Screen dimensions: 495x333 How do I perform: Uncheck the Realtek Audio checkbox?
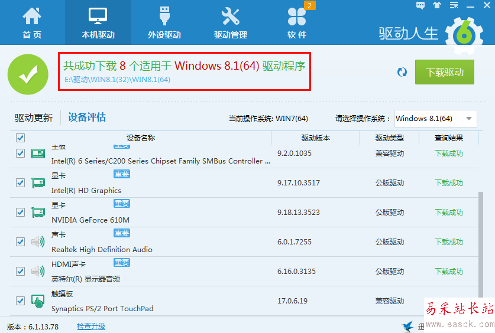(x=20, y=242)
